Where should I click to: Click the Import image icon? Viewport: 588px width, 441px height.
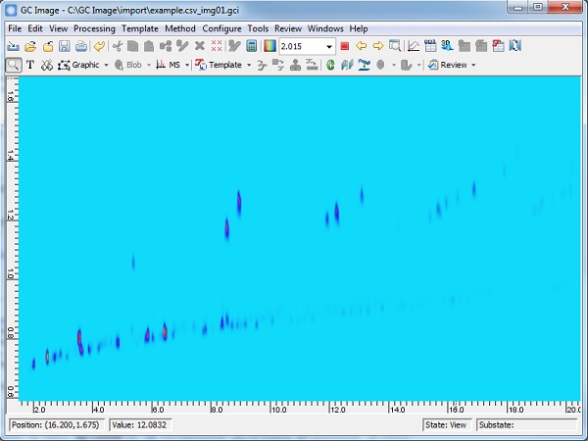[14, 46]
